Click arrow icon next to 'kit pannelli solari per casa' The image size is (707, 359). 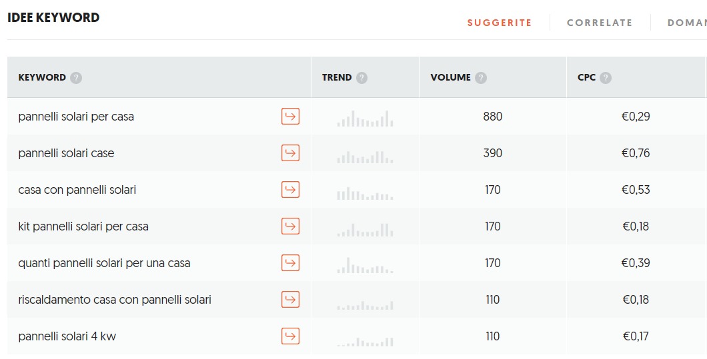tap(290, 226)
